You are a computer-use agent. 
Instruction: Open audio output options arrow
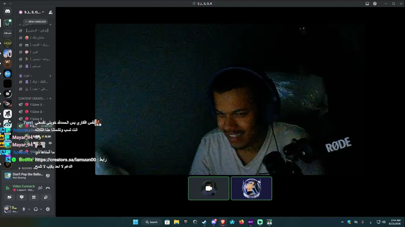click(41, 209)
